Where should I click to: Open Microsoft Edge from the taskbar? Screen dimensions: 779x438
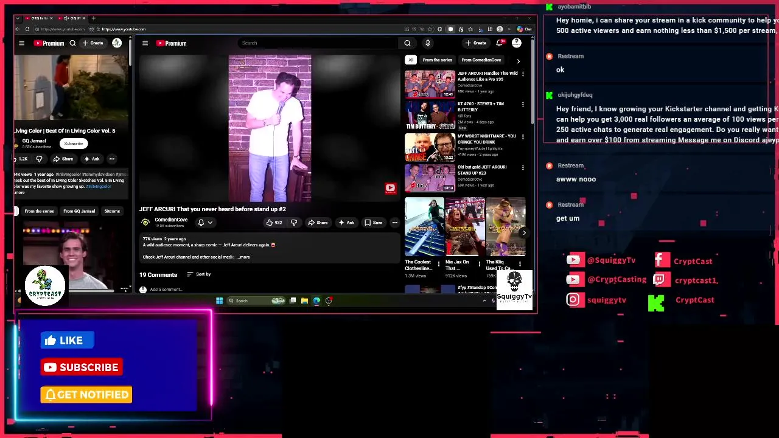pyautogui.click(x=316, y=301)
